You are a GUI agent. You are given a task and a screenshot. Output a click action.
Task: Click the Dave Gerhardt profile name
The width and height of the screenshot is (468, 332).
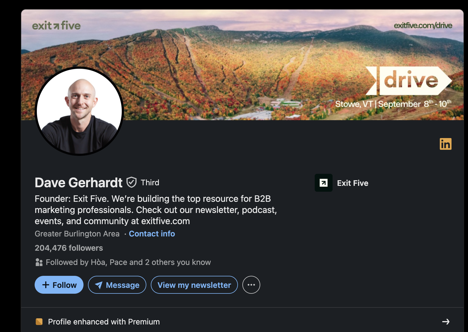click(x=78, y=182)
